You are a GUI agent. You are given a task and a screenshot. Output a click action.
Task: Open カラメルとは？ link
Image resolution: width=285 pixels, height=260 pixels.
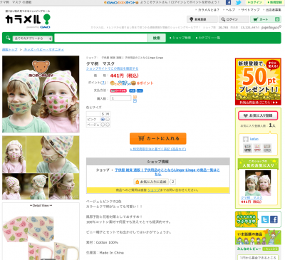[x=209, y=10]
